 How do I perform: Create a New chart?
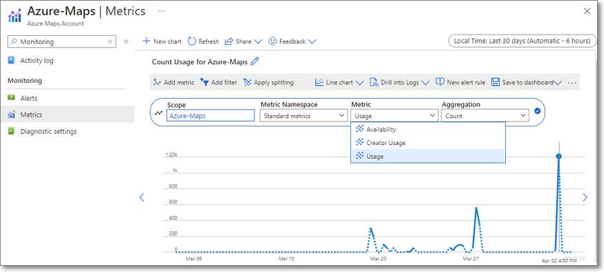click(x=162, y=41)
